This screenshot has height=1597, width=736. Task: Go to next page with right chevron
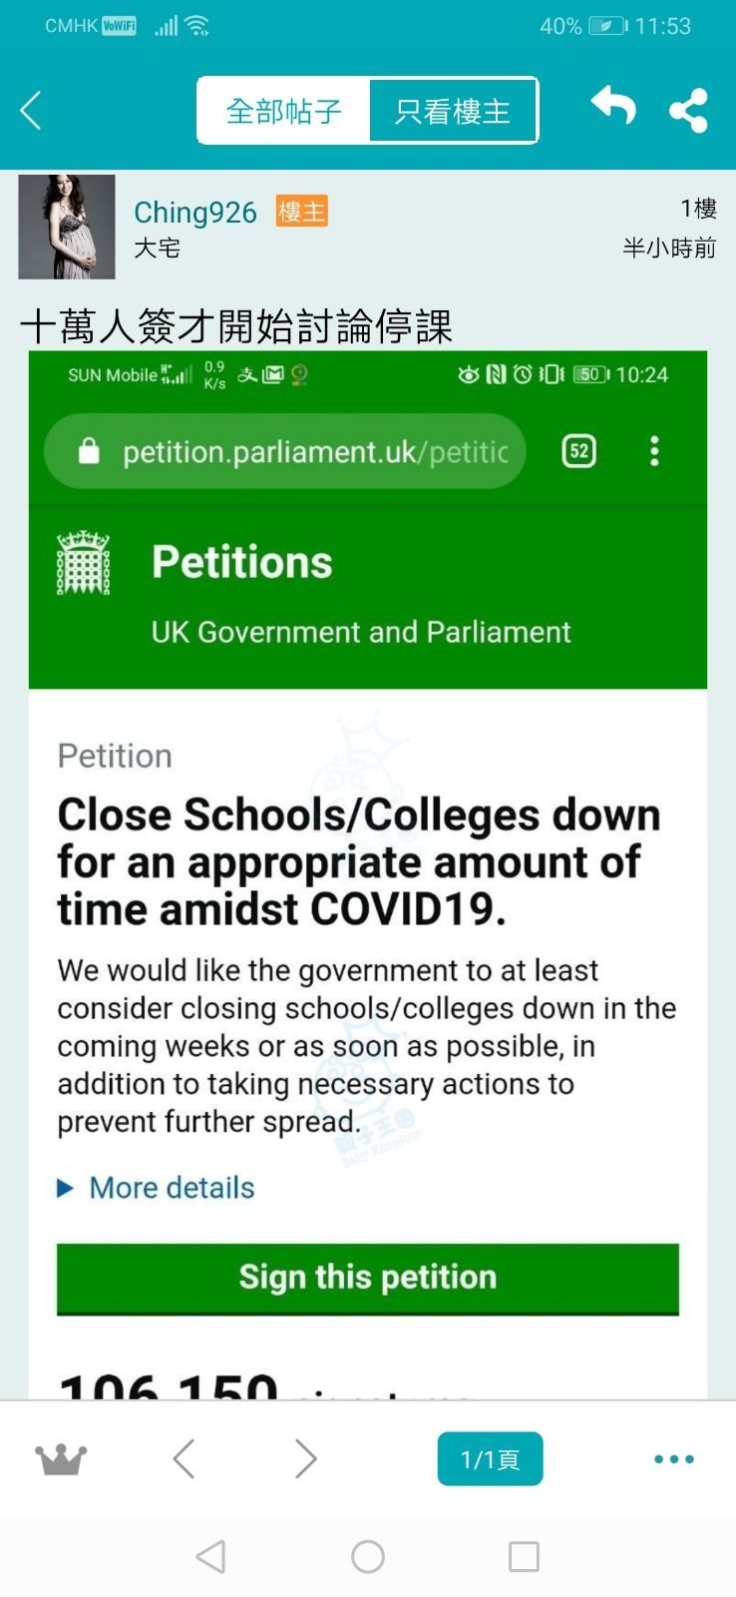click(305, 1459)
